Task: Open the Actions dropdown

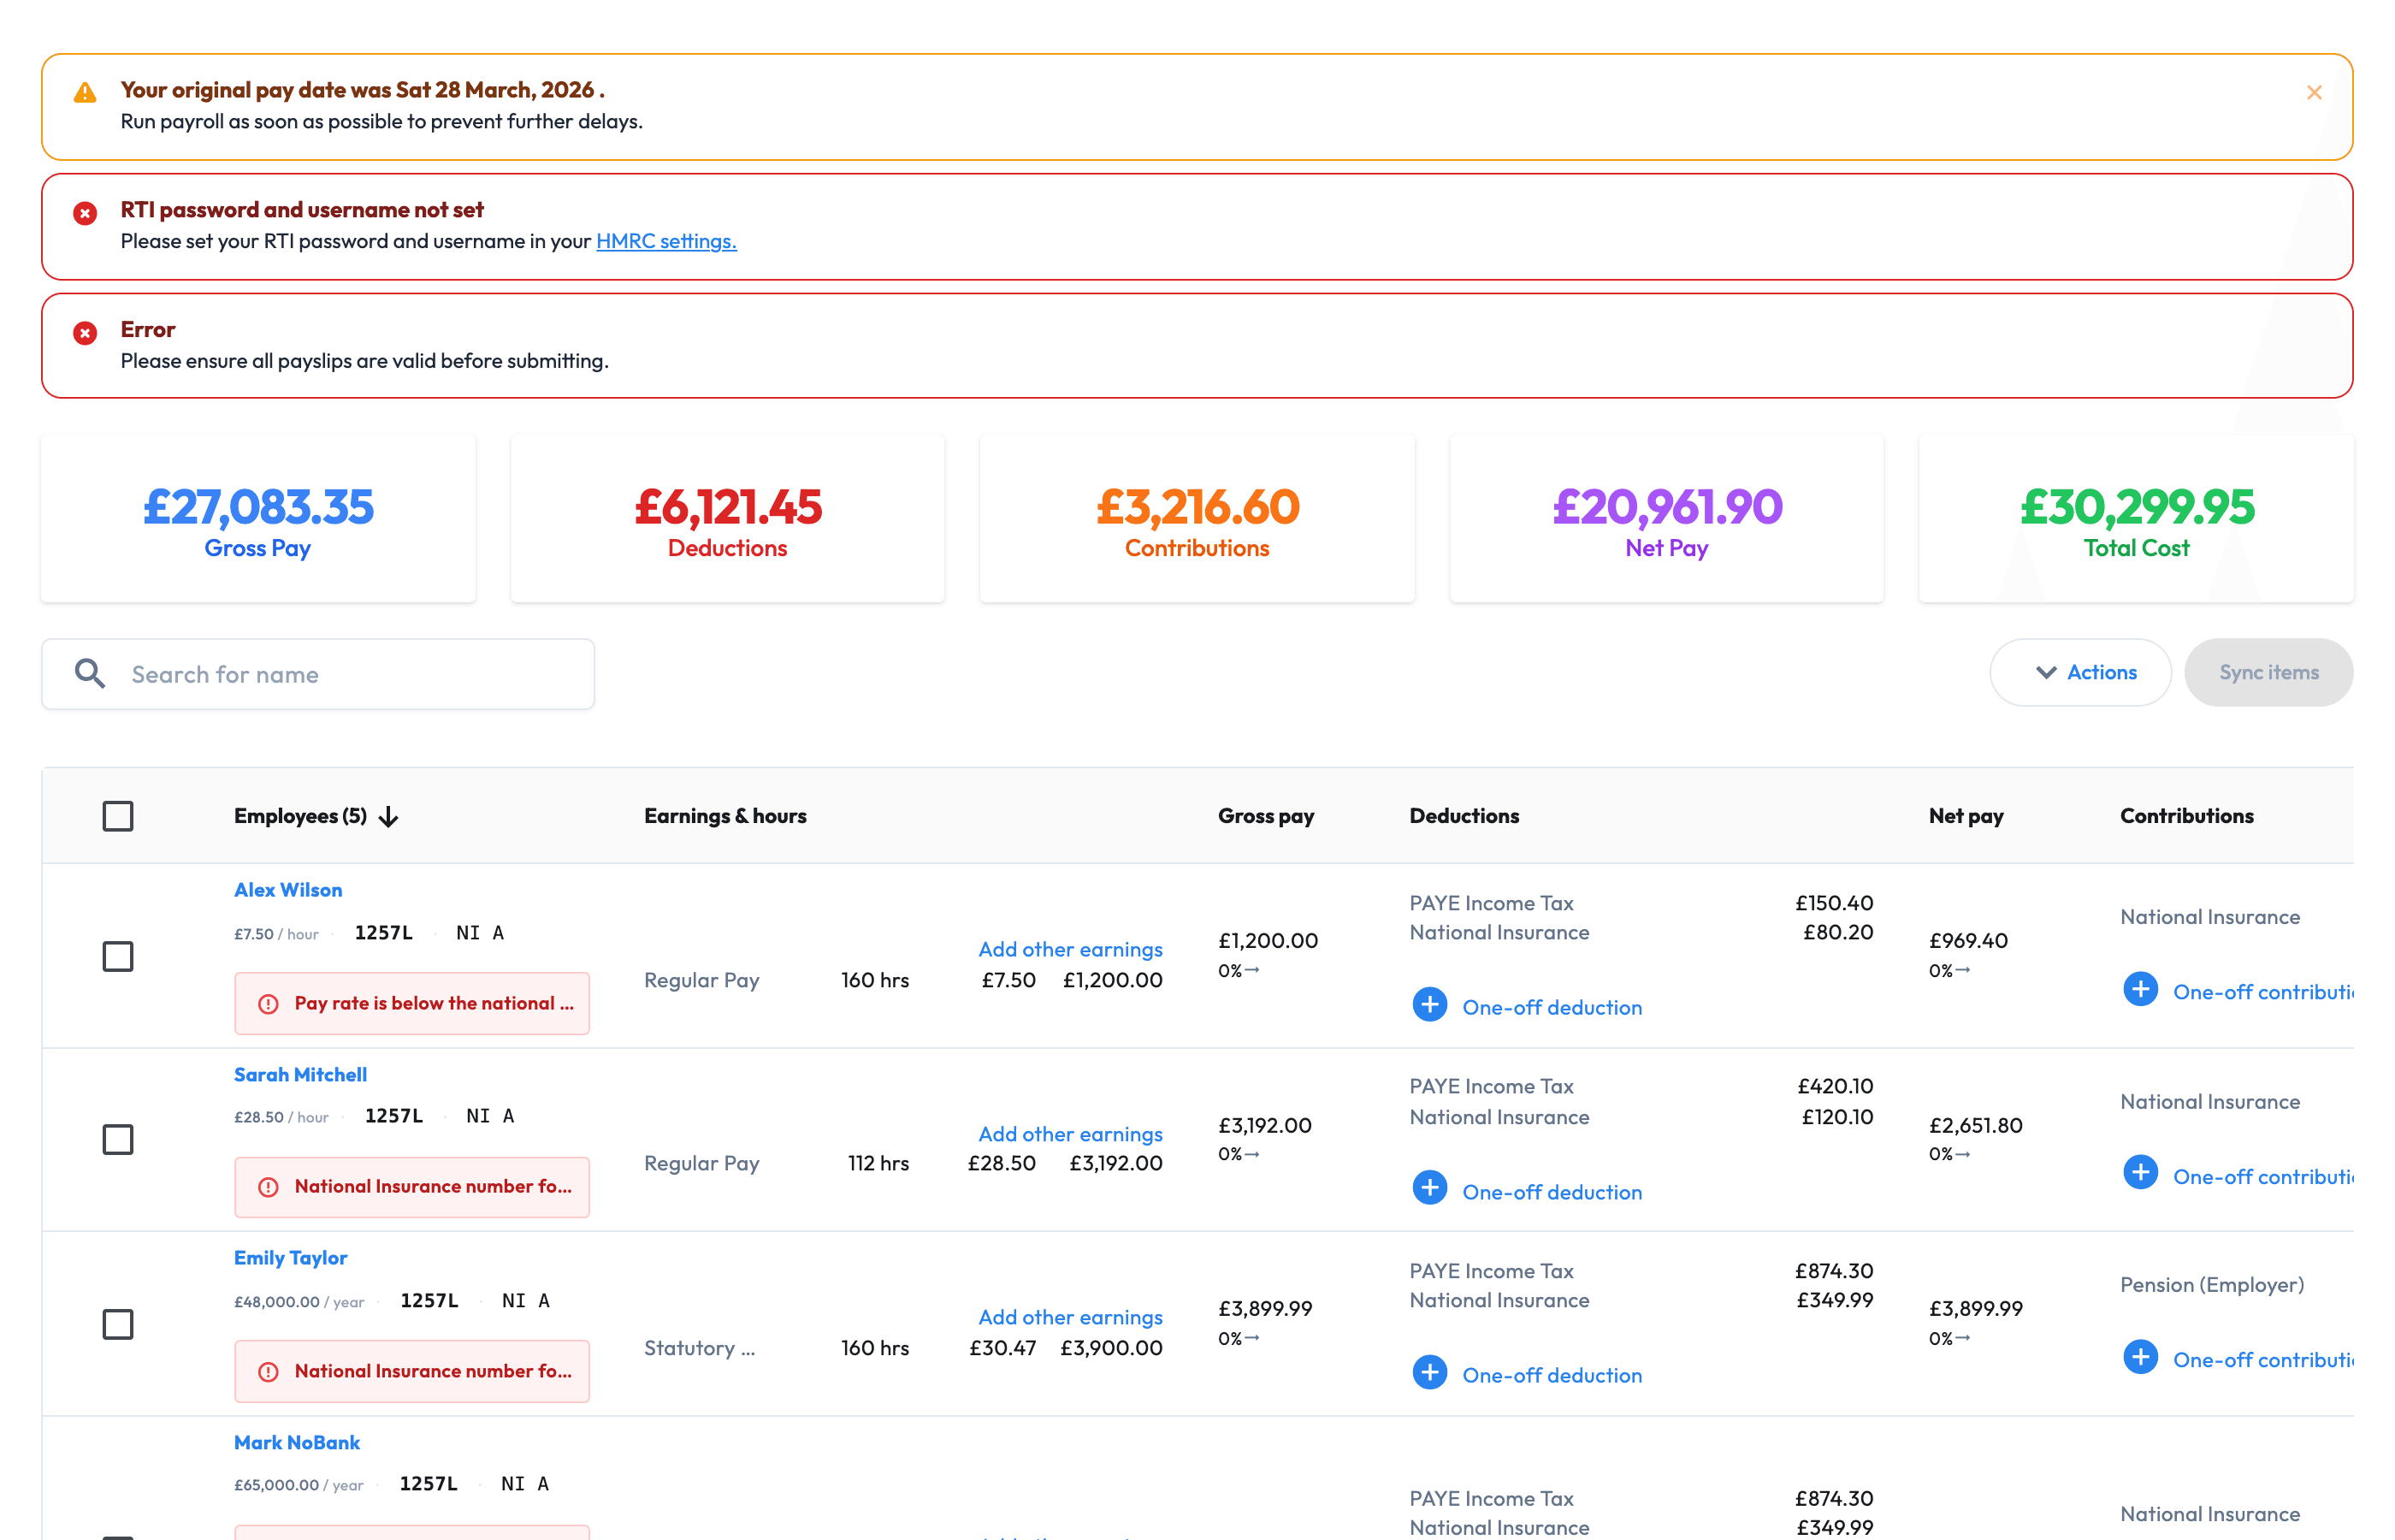Action: point(2080,672)
